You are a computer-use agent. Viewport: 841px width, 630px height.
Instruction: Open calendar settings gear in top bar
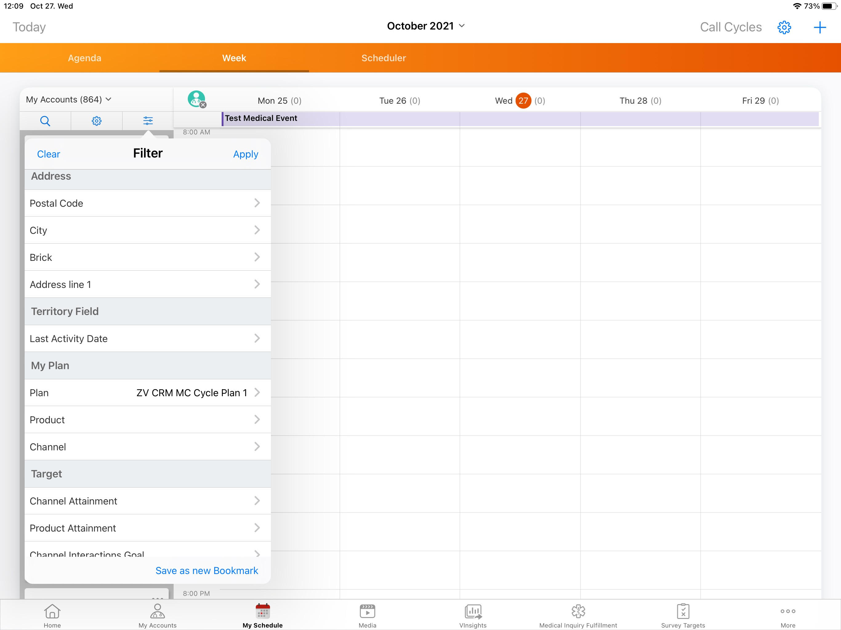[x=784, y=27]
